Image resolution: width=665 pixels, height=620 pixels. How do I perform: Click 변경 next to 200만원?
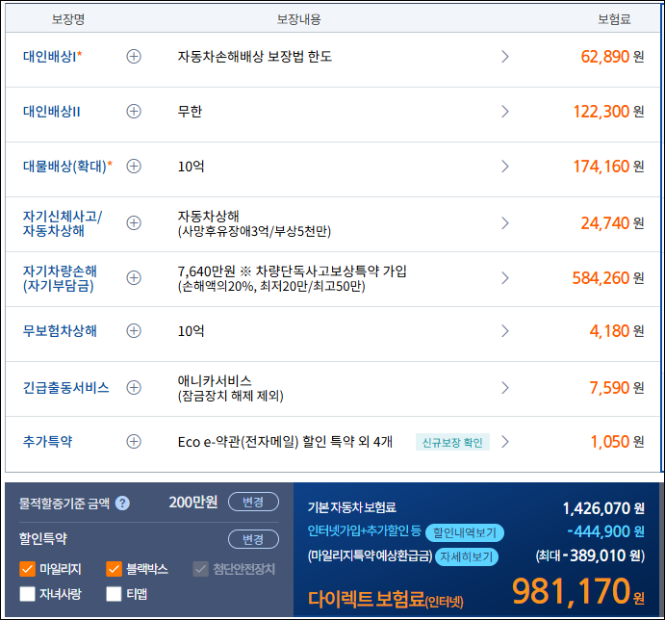[253, 503]
